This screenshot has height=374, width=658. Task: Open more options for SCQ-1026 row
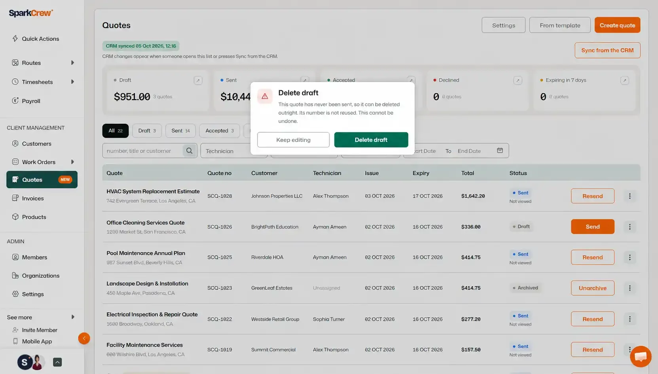(x=630, y=227)
